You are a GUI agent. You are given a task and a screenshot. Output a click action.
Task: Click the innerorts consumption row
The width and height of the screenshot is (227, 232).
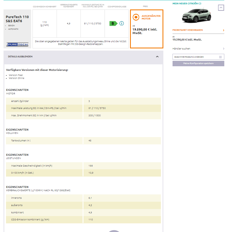[x=83, y=198]
